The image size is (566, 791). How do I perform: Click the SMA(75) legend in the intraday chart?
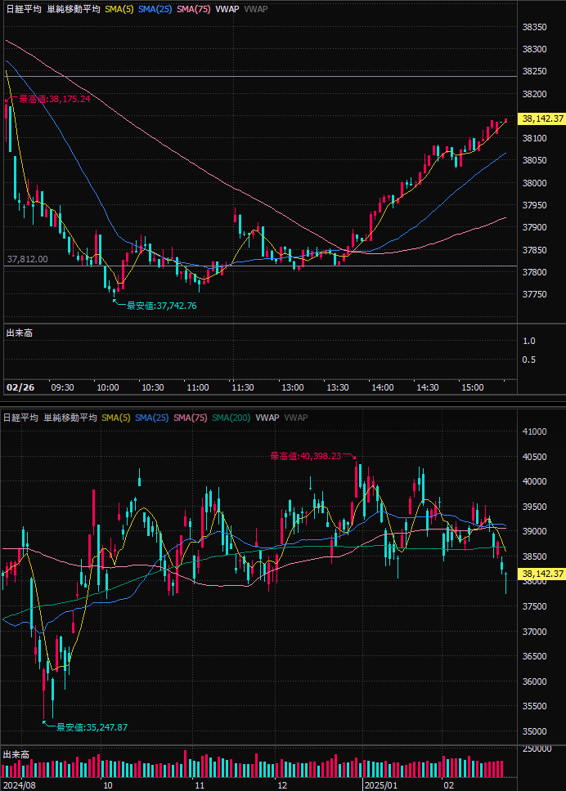(193, 9)
